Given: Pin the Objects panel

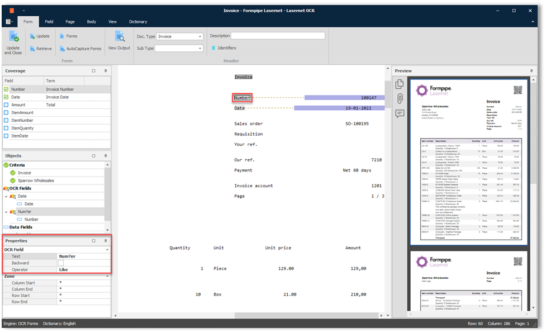Looking at the screenshot, I should (x=106, y=155).
